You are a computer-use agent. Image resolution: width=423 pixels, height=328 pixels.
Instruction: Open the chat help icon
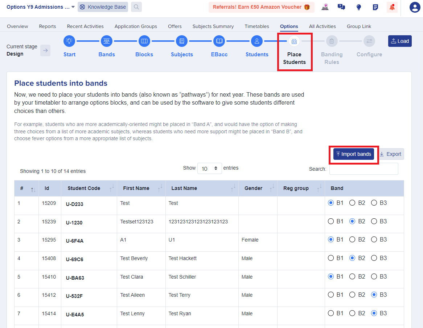click(x=341, y=7)
